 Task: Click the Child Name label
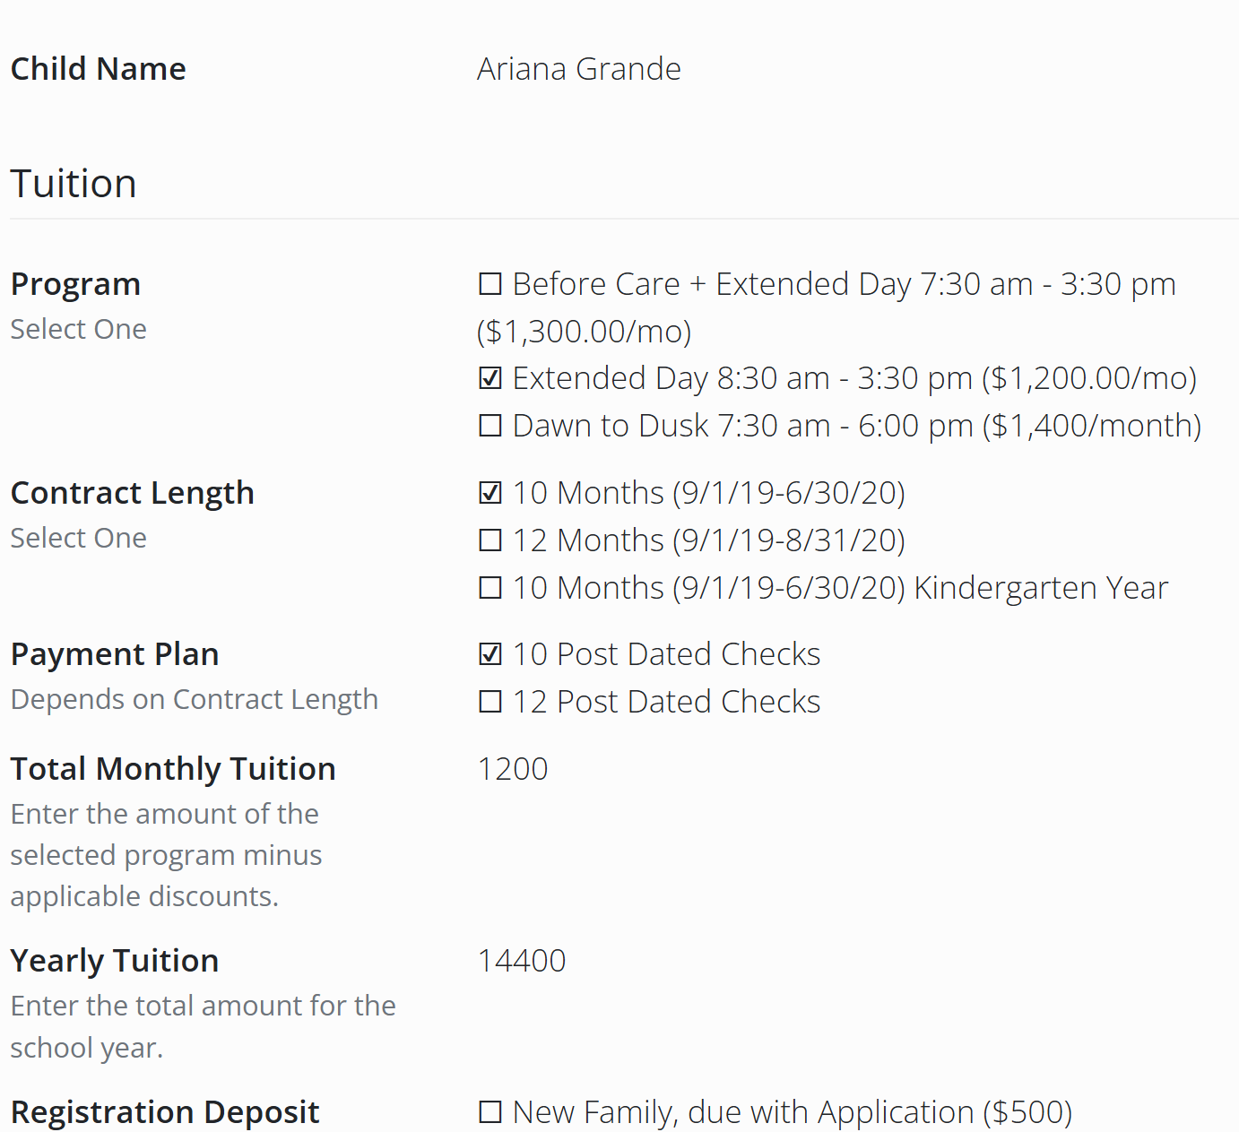click(99, 69)
